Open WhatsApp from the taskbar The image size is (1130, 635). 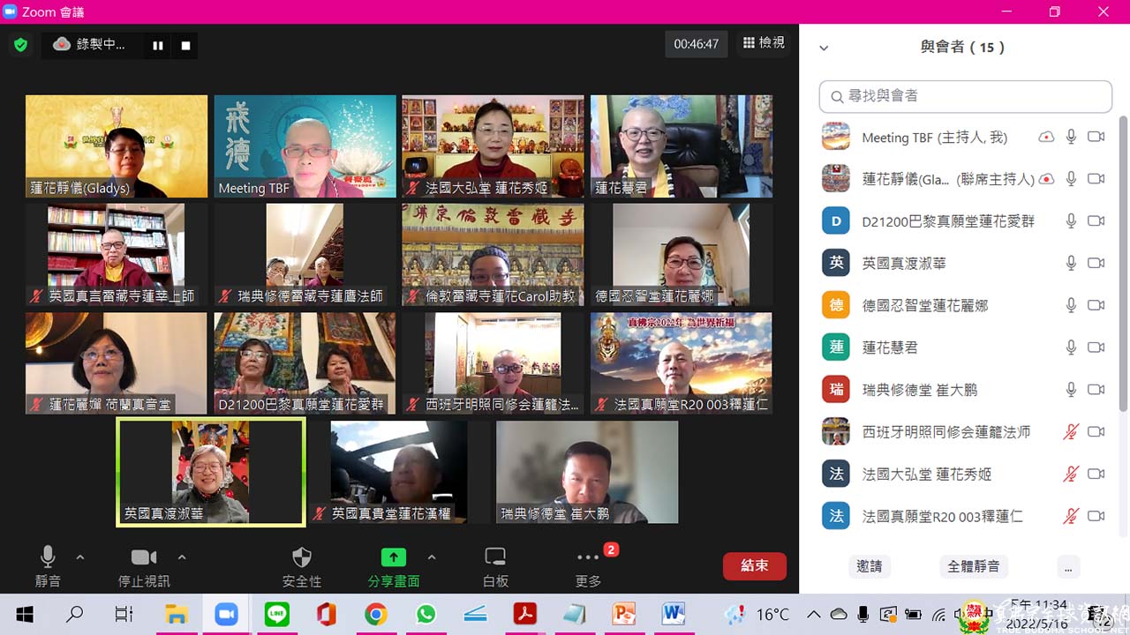click(426, 614)
